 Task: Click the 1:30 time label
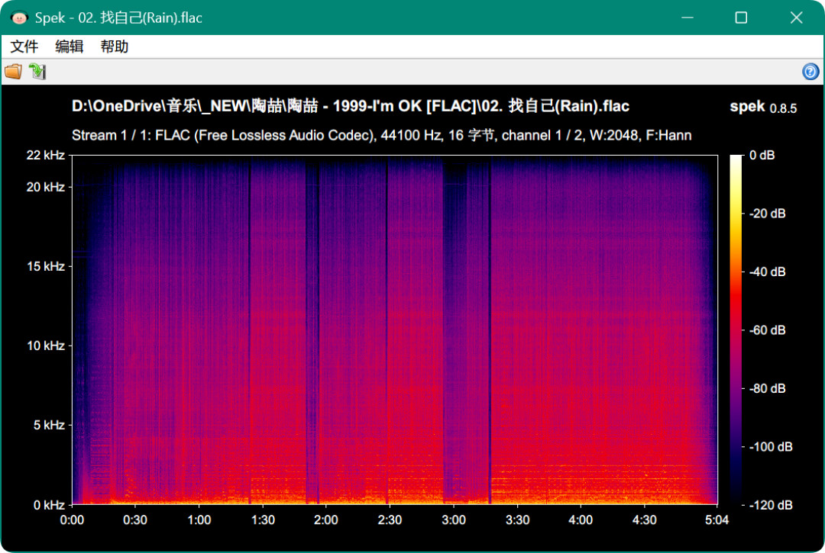click(x=263, y=520)
